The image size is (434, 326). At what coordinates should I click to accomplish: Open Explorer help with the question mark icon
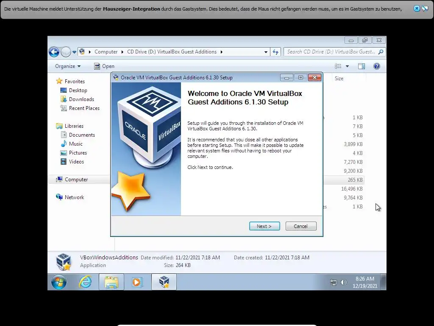(377, 66)
